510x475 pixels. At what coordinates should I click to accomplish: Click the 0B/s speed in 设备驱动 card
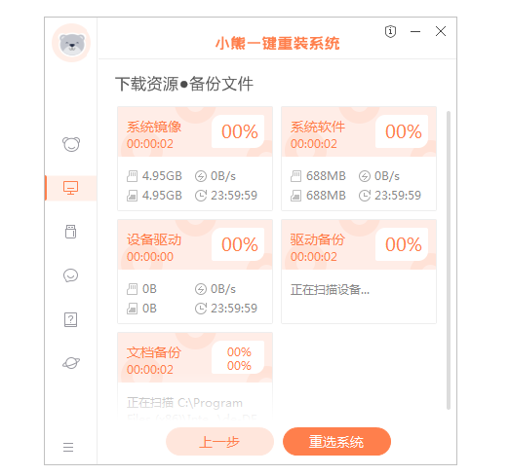click(x=223, y=289)
